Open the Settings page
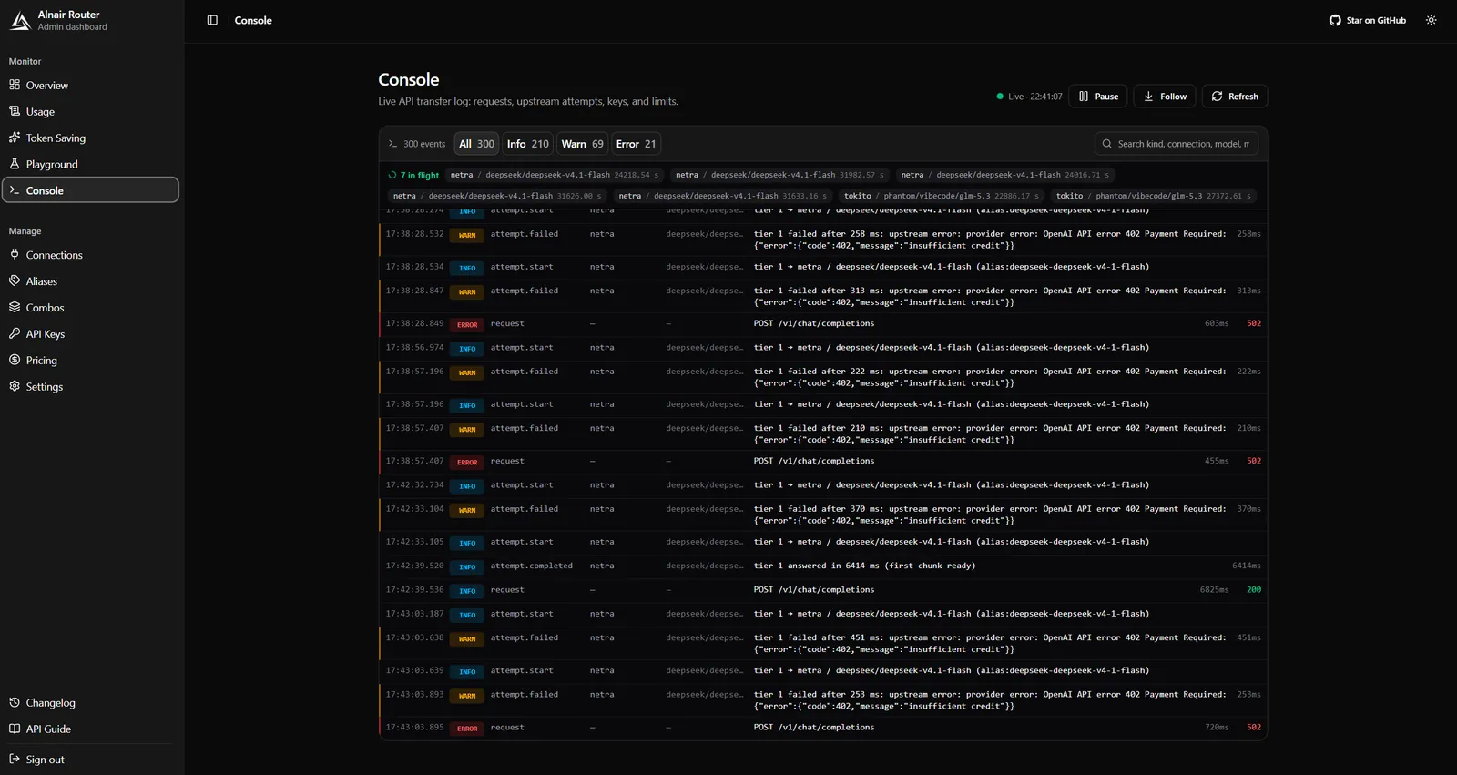The width and height of the screenshot is (1457, 775). click(90, 387)
